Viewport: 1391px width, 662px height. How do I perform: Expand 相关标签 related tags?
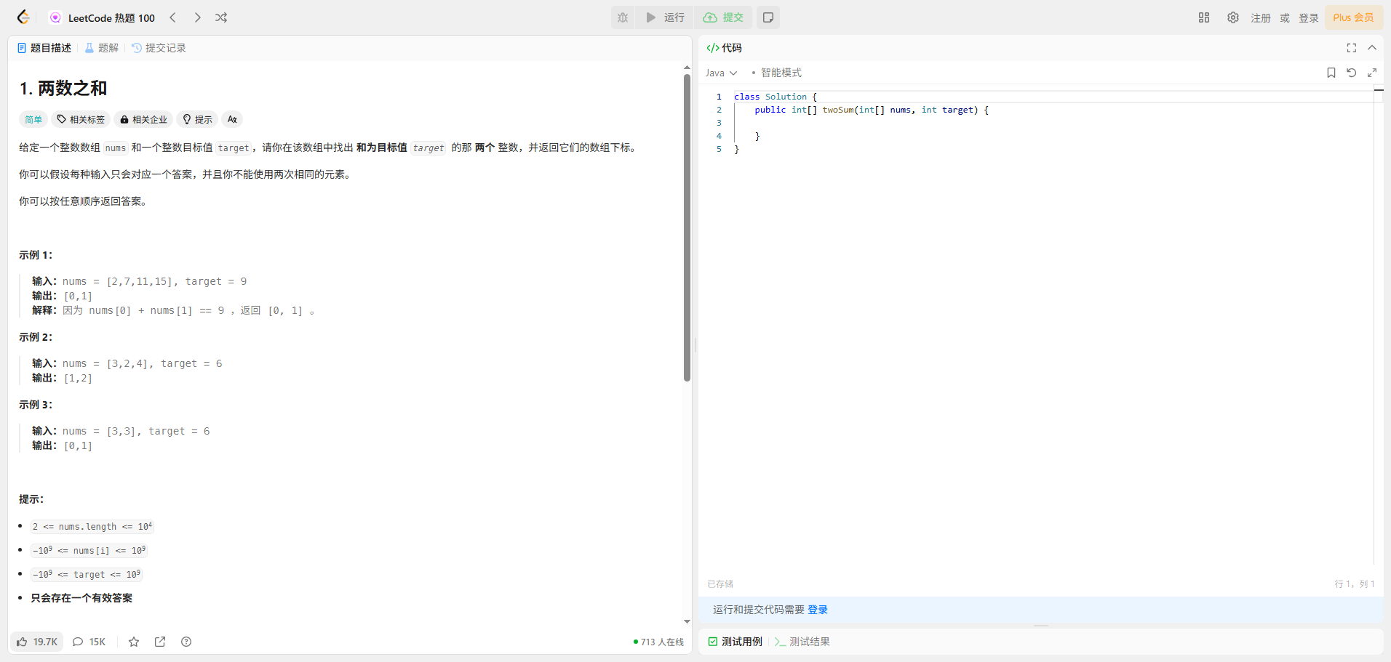pyautogui.click(x=81, y=119)
